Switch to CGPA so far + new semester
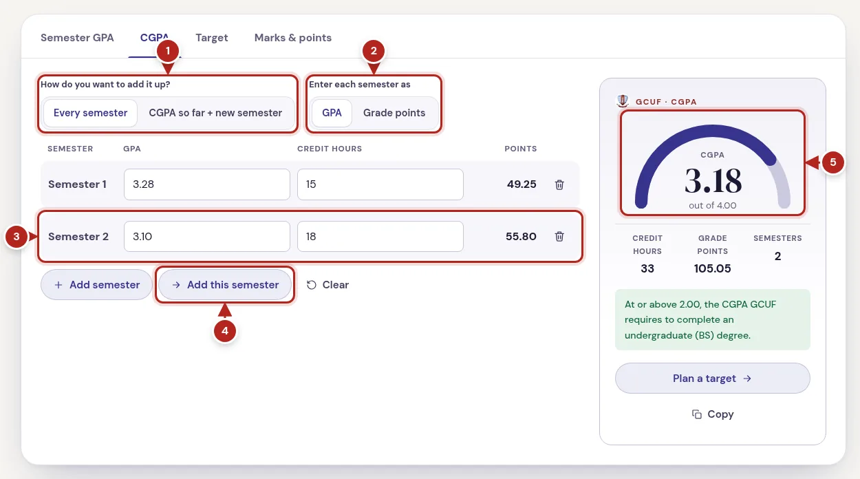The height and width of the screenshot is (479, 860). 216,113
